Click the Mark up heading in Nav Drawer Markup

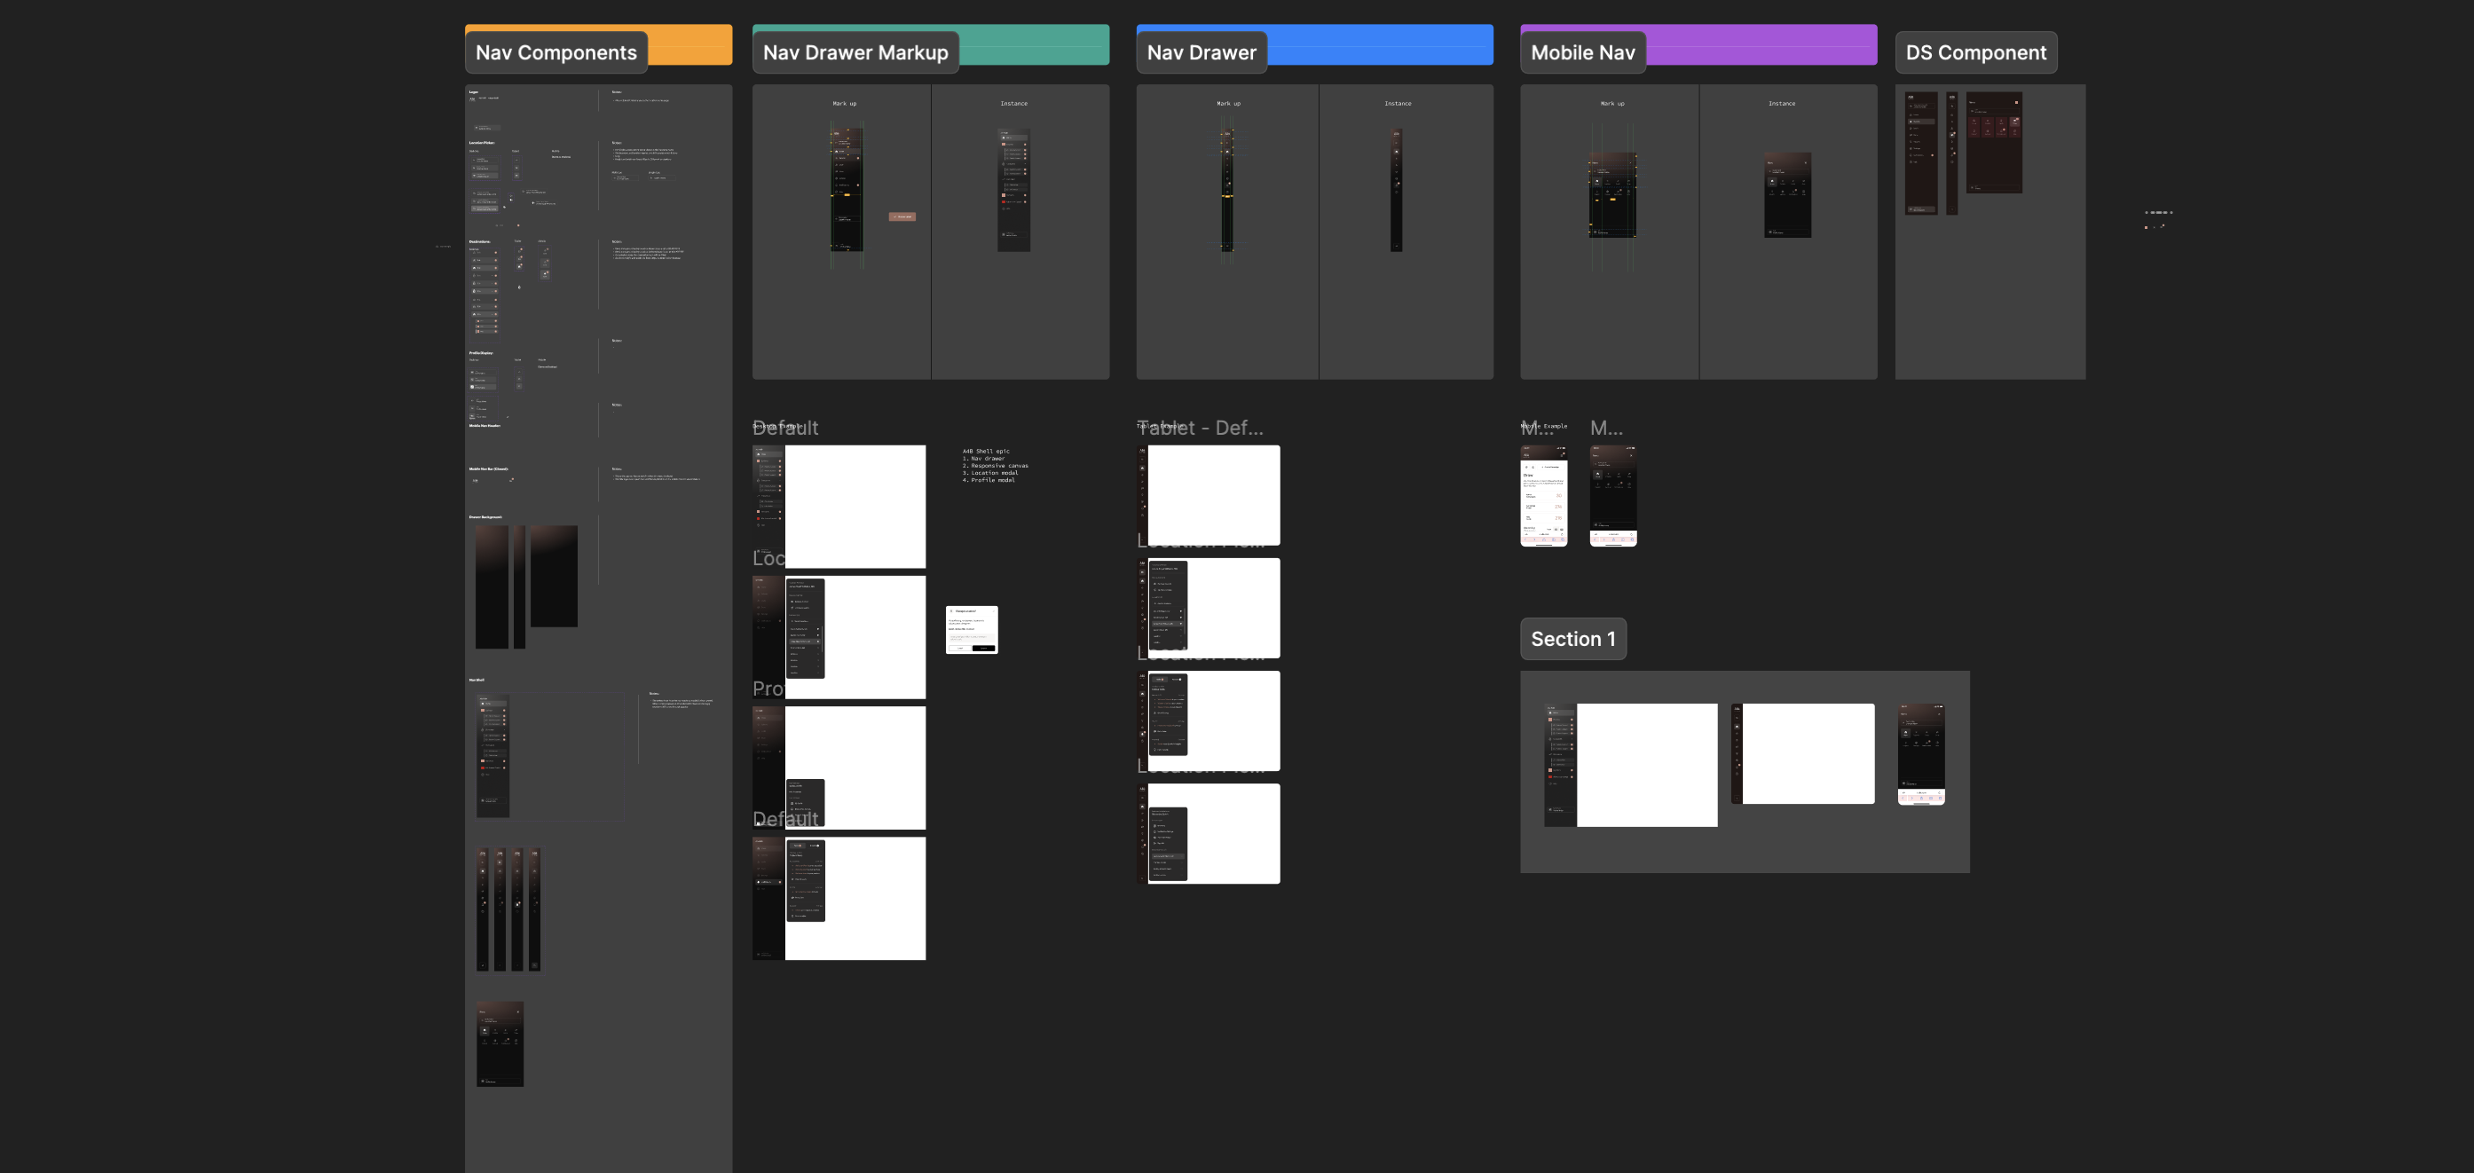click(844, 104)
